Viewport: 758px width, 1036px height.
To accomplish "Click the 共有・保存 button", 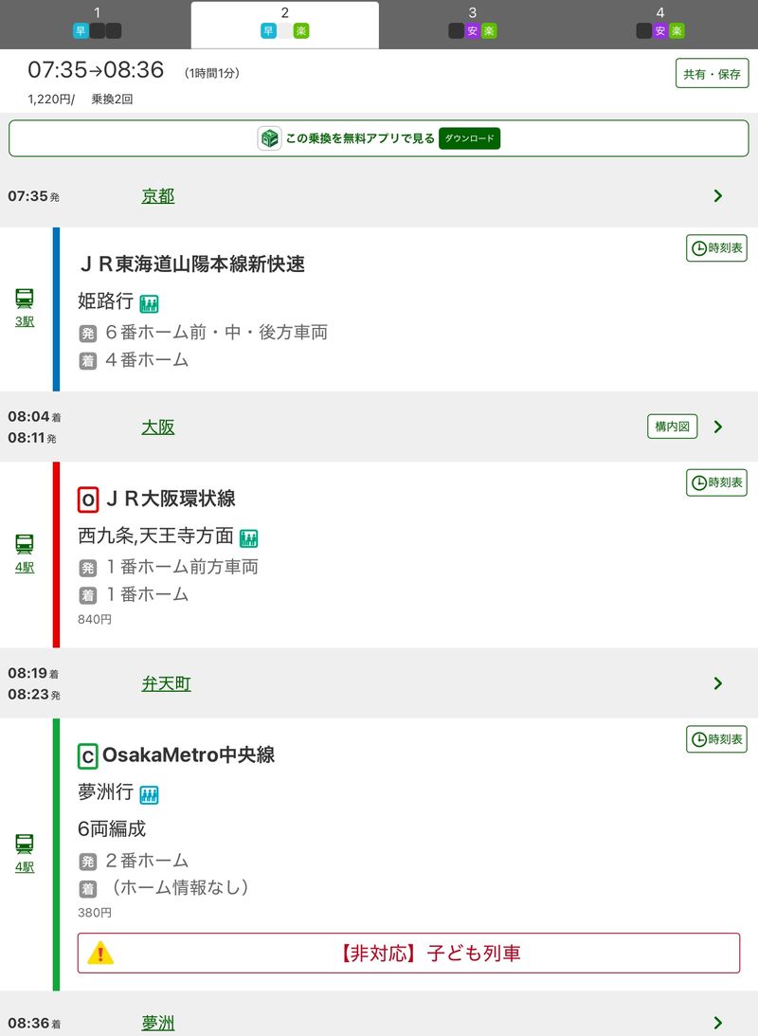I will pyautogui.click(x=712, y=74).
